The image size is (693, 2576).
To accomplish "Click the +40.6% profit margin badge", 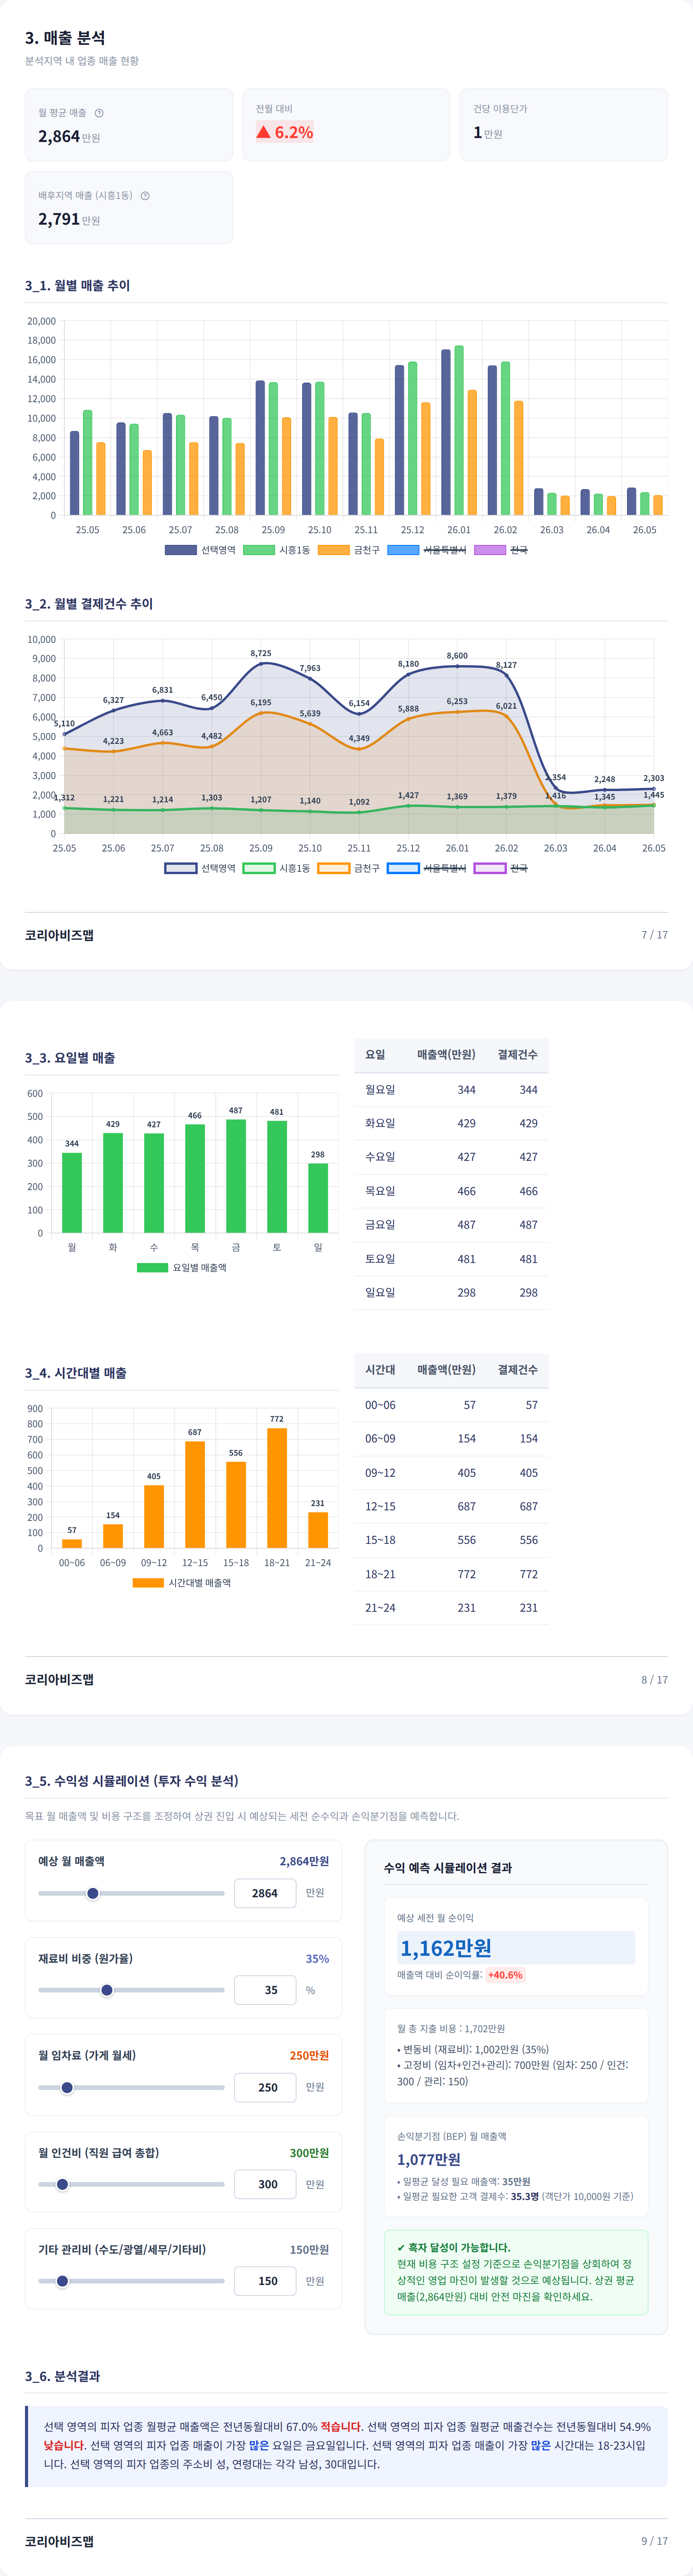I will pos(505,1975).
